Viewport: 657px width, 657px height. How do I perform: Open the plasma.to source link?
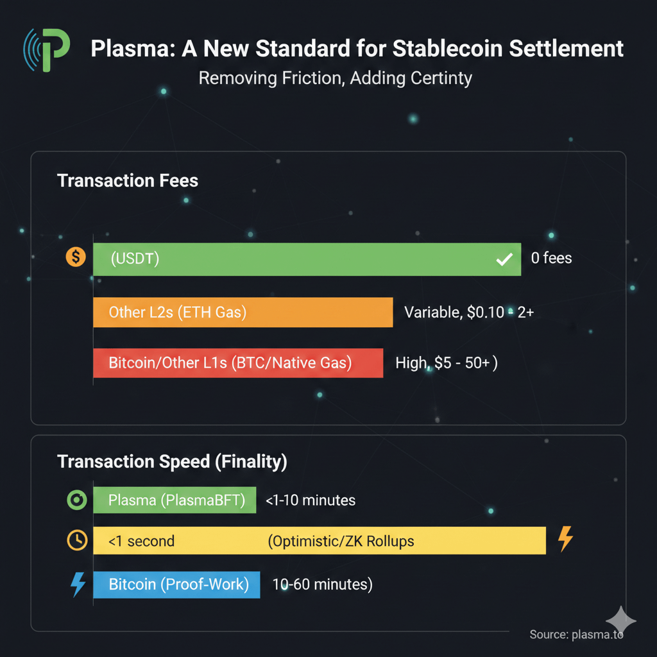tap(576, 635)
